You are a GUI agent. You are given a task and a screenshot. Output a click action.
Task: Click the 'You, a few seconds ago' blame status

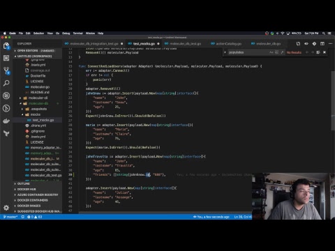point(211,217)
